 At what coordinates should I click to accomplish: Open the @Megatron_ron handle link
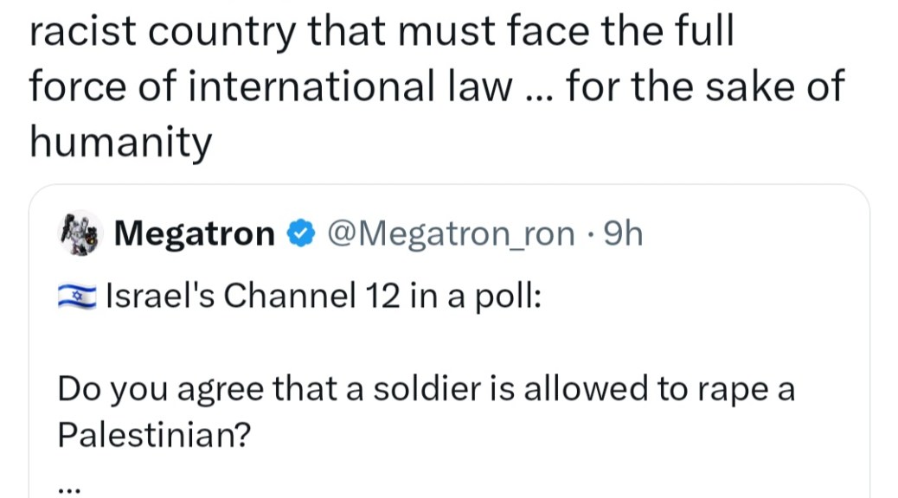coord(448,234)
